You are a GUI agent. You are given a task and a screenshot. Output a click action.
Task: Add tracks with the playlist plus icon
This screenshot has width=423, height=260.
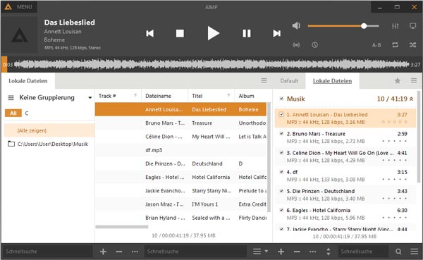281,252
